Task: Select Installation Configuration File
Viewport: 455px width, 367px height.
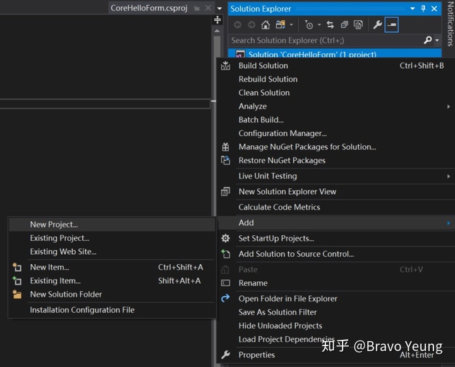Action: coord(112,310)
